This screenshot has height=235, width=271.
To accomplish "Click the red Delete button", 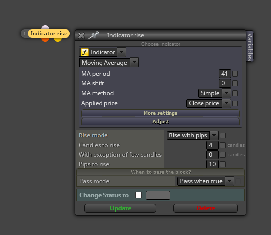I will pos(205,208).
